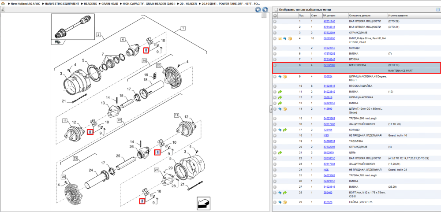Click the small square button atop the diagram
Screen dimensions: 441x212
pyautogui.click(x=264, y=16)
